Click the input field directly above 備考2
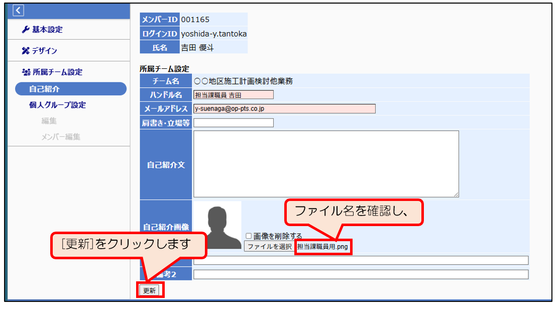The image size is (560, 310). coord(361,260)
